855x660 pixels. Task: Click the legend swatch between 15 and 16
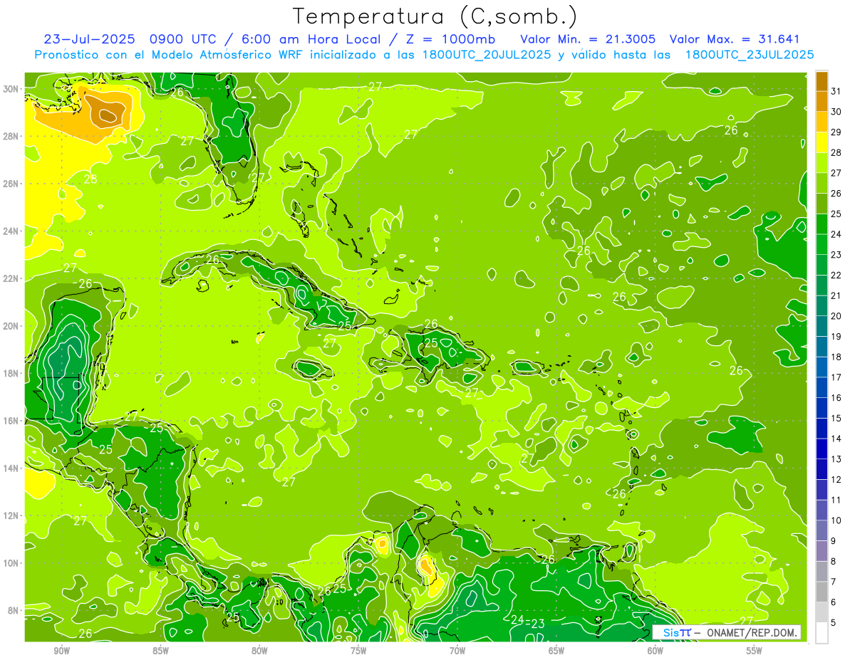[x=822, y=408]
